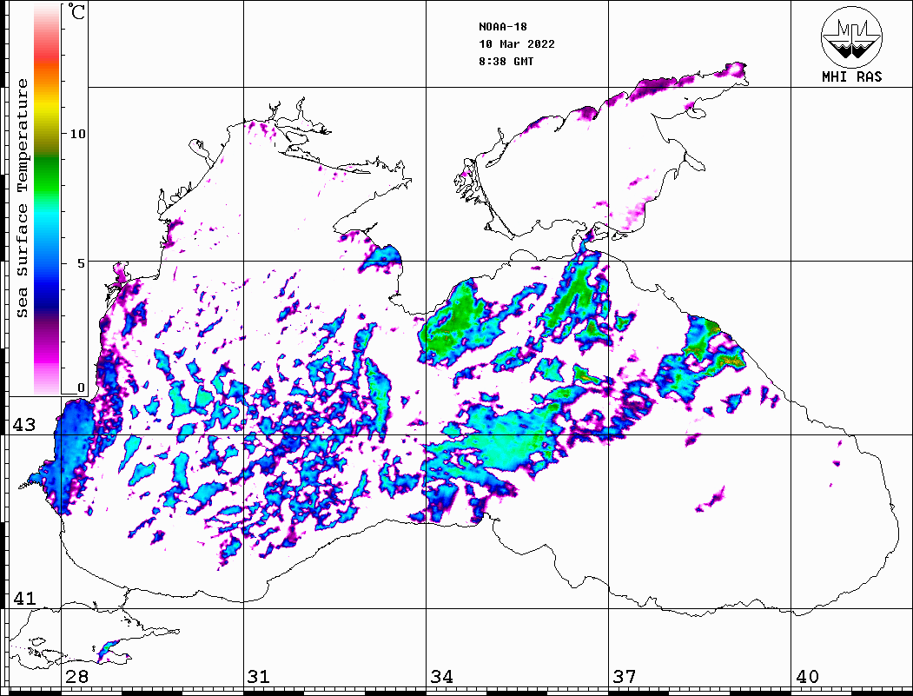This screenshot has height=696, width=913.
Task: Click the '8:38 GMT' time text
Action: 506,62
